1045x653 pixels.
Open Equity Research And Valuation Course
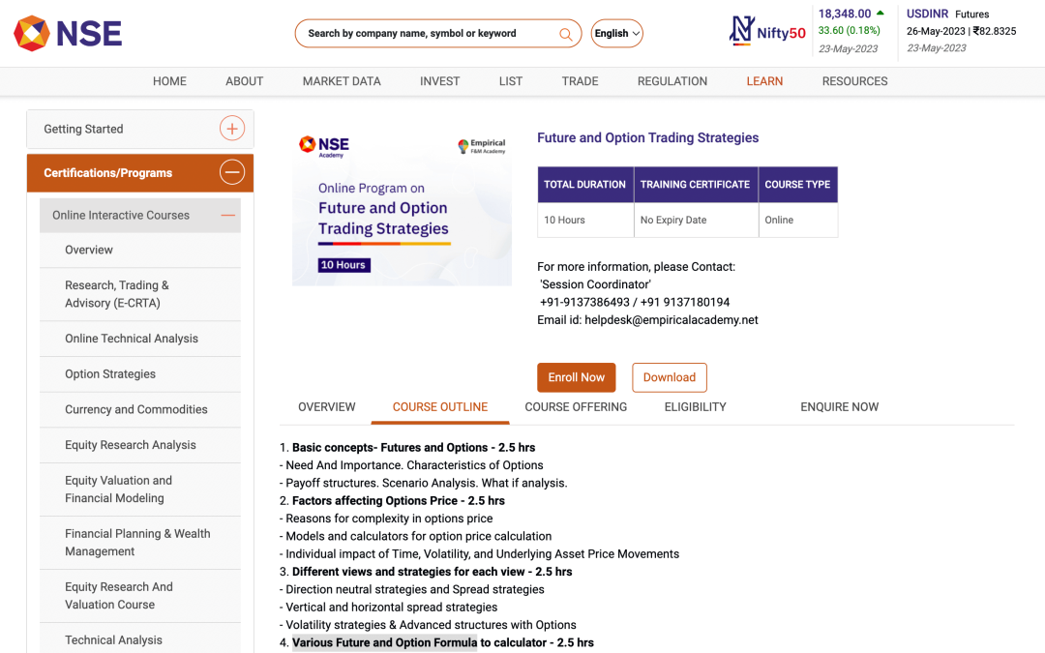click(x=140, y=596)
